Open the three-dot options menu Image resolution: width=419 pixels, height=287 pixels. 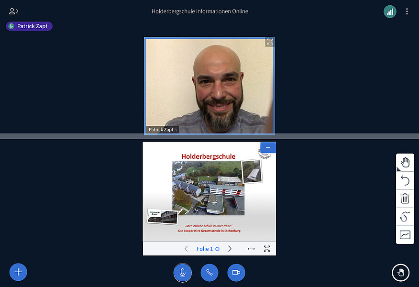coord(407,11)
